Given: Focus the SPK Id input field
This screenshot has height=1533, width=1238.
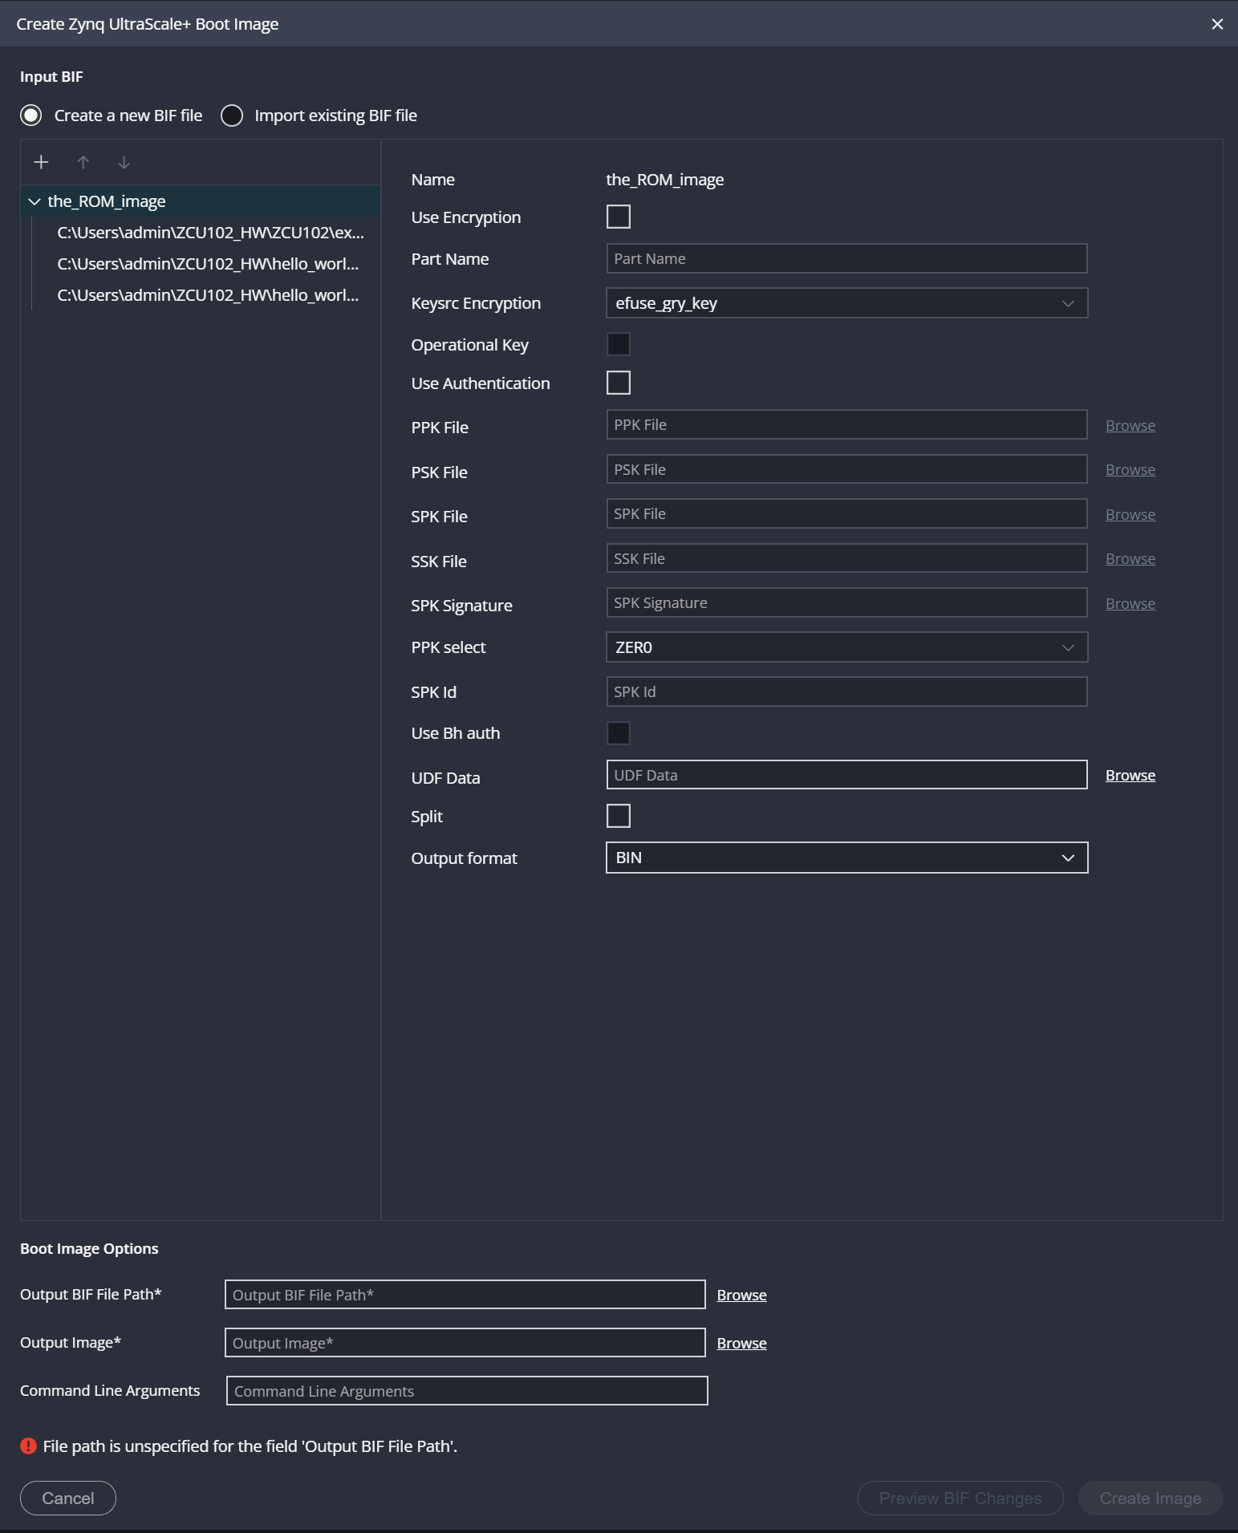Looking at the screenshot, I should [x=846, y=691].
